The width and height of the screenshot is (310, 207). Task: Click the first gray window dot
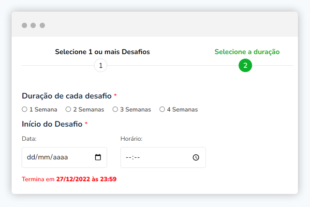pos(24,25)
